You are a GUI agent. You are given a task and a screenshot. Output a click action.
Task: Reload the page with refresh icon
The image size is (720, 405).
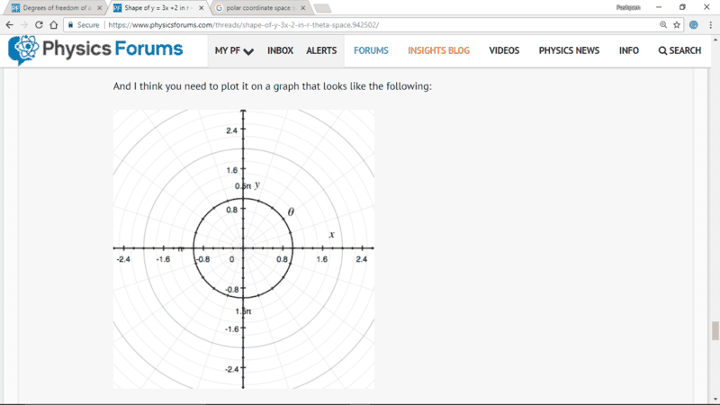39,25
